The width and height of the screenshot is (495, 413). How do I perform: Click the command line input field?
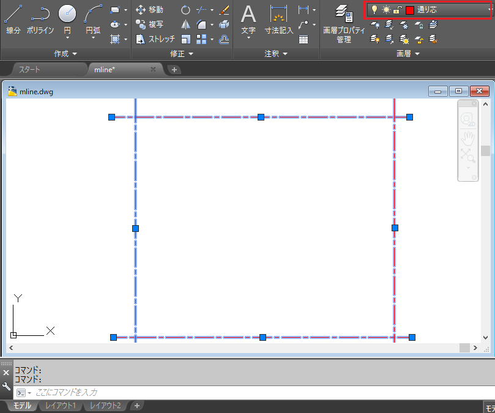[x=254, y=392]
